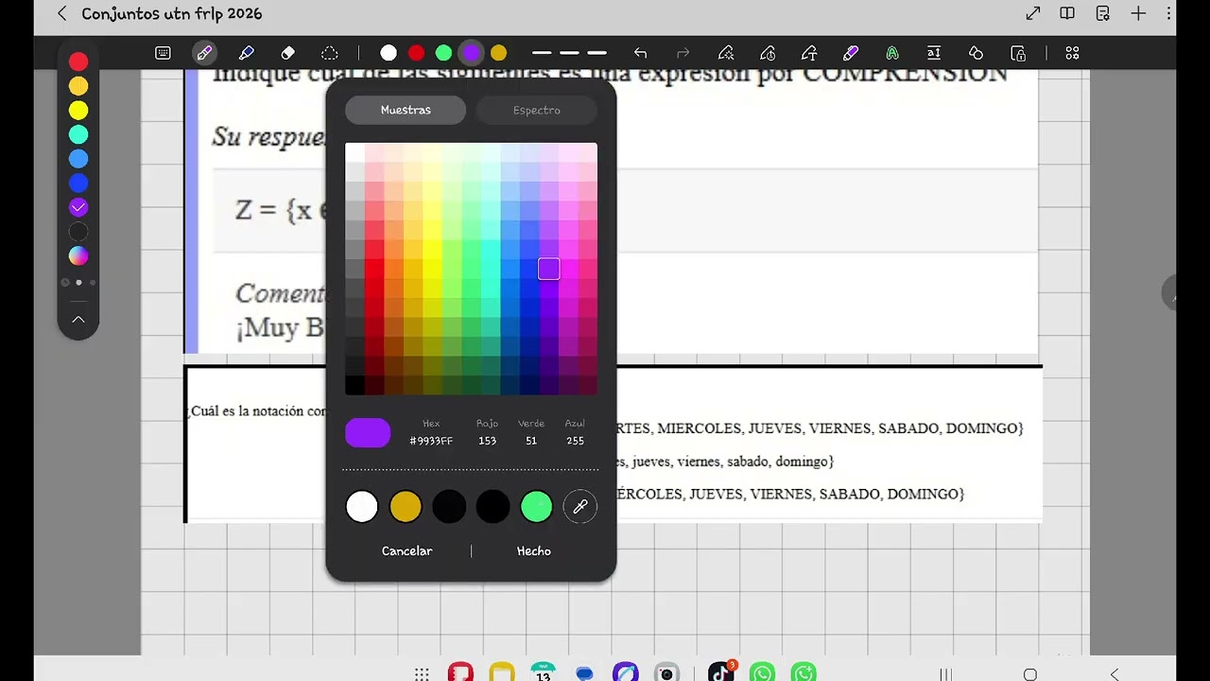Open the camera app in taskbar
This screenshot has height=681, width=1210.
[x=666, y=672]
